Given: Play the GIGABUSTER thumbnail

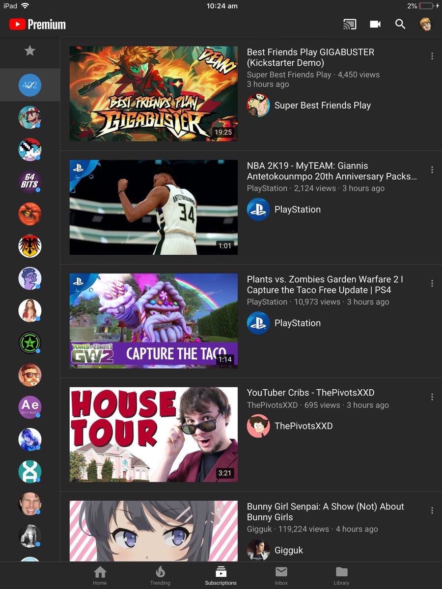Looking at the screenshot, I should 154,94.
